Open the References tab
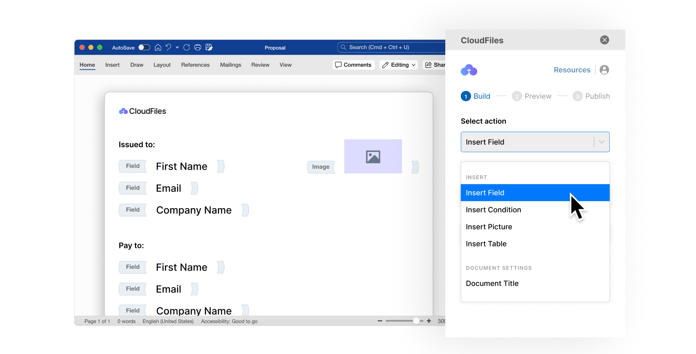 [x=195, y=65]
